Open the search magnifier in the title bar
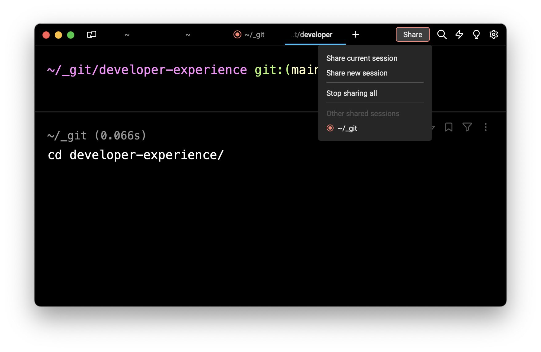The width and height of the screenshot is (541, 352). [442, 34]
